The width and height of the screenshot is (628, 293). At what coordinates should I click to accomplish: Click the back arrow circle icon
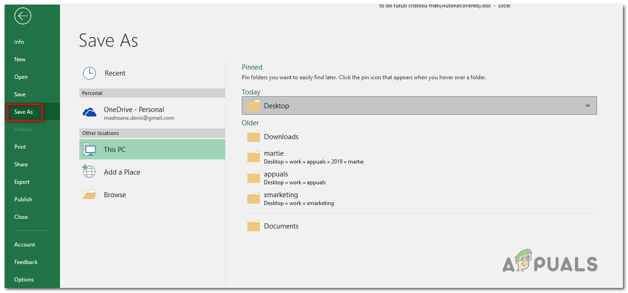22,17
